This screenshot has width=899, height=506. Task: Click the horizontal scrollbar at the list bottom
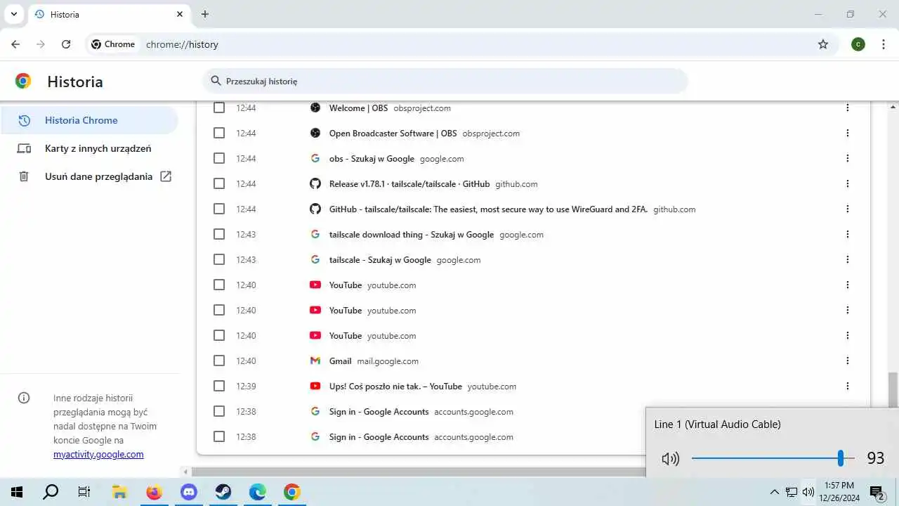click(419, 472)
